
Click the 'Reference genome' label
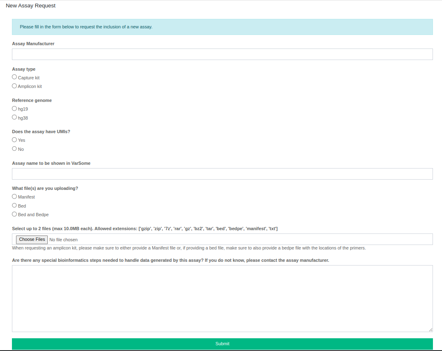32,100
